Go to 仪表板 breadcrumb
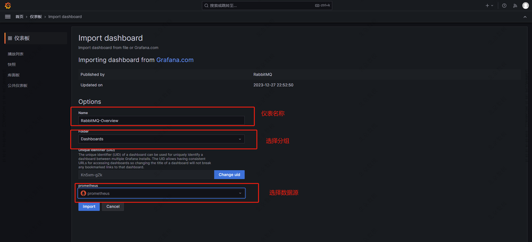Screen dimensions: 532x242 point(36,16)
